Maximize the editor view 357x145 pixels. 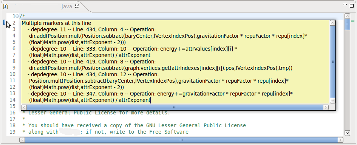pos(352,5)
